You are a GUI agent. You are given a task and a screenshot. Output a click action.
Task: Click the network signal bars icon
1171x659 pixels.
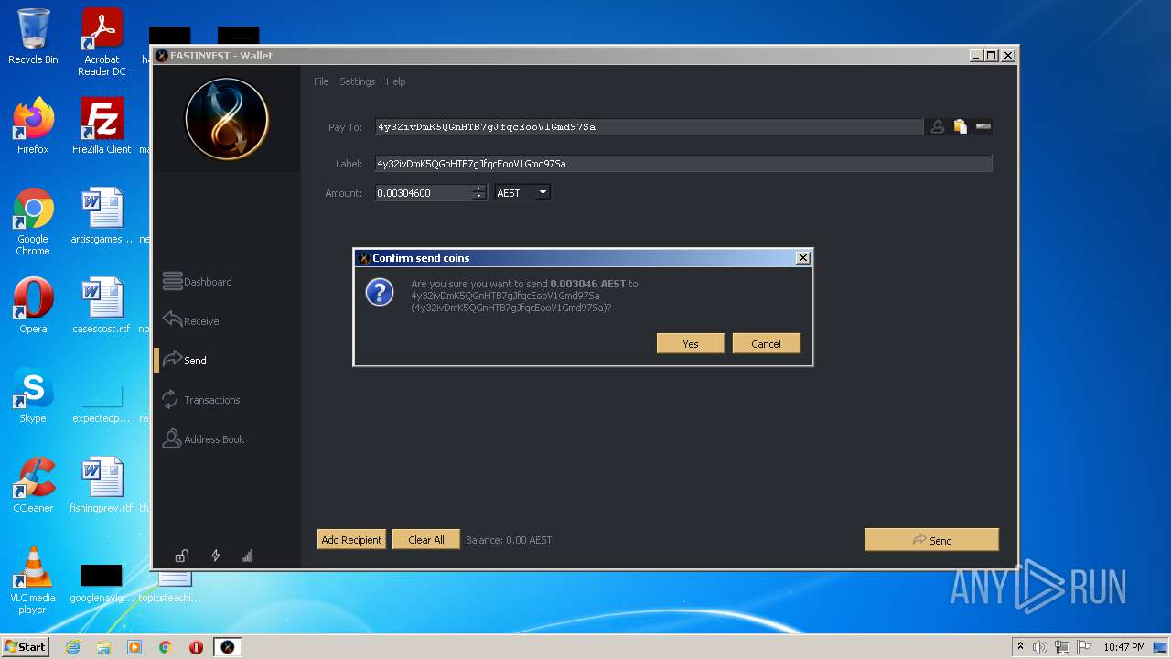coord(247,556)
